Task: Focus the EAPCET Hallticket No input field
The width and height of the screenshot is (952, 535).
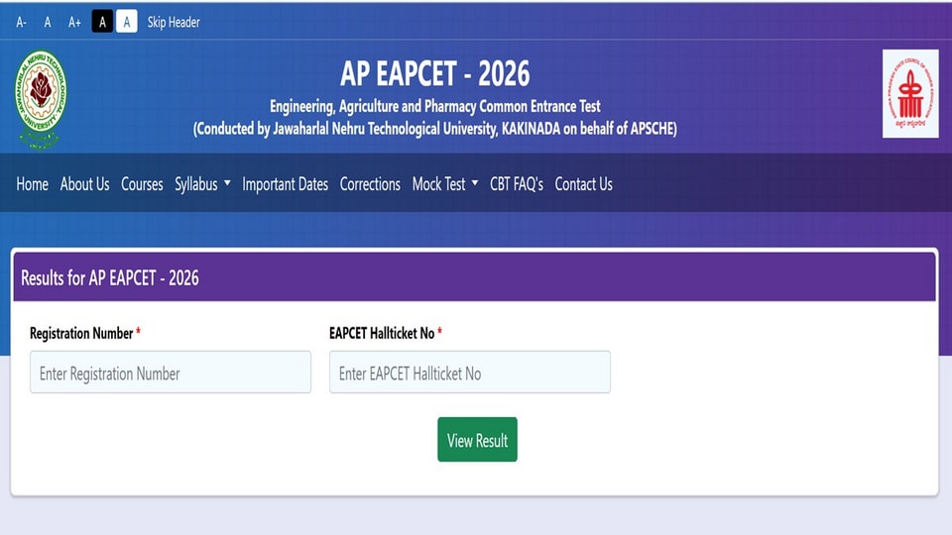Action: pos(470,372)
